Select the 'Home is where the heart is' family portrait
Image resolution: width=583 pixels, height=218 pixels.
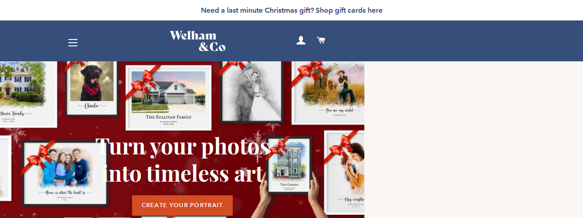pyautogui.click(x=65, y=173)
